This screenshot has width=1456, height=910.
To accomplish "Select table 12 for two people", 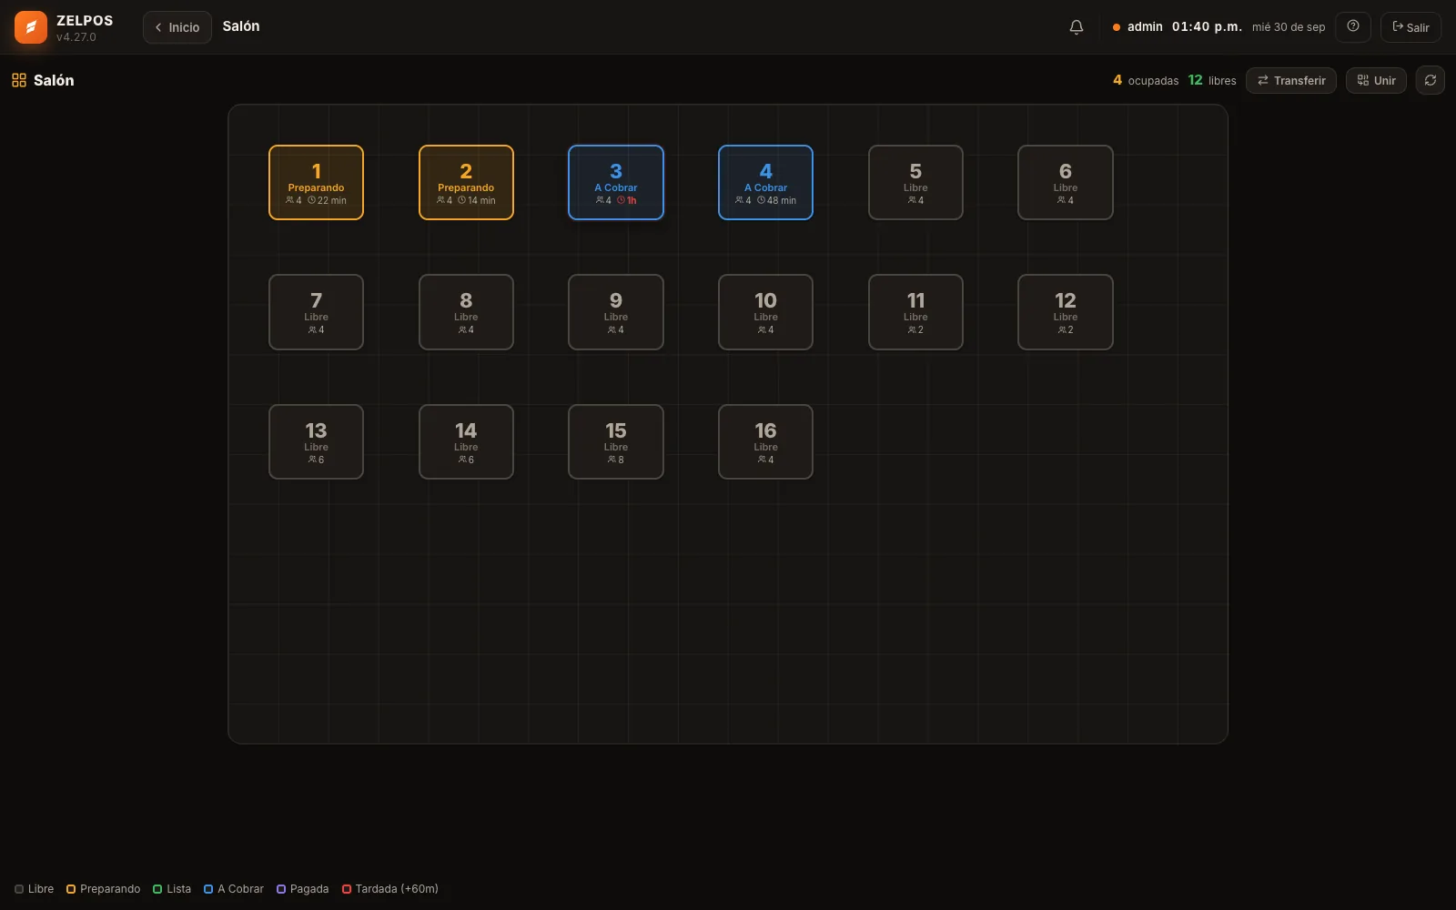I will click(x=1066, y=312).
